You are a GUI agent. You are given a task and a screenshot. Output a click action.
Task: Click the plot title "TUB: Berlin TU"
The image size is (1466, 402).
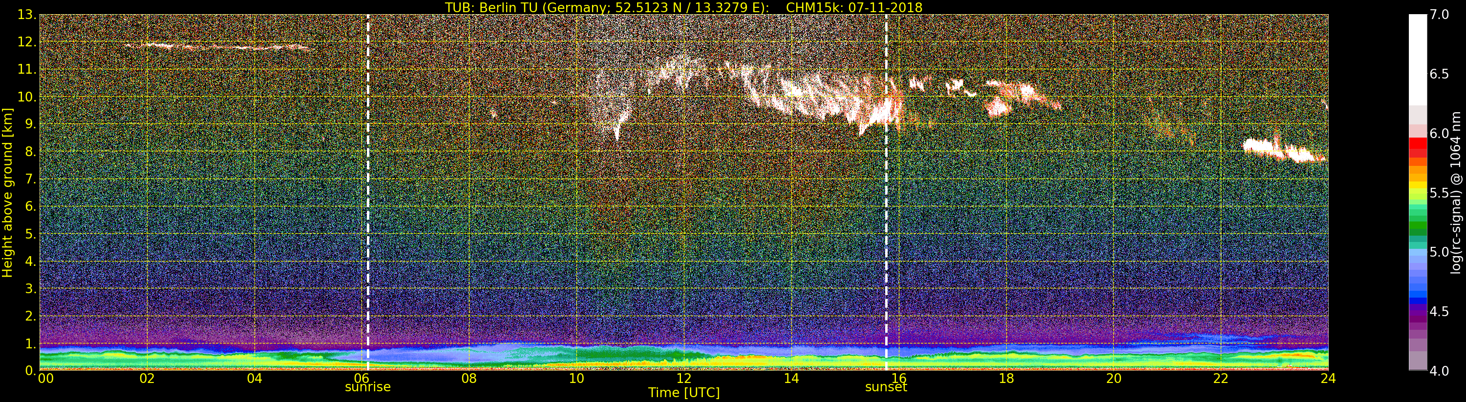[x=683, y=7]
